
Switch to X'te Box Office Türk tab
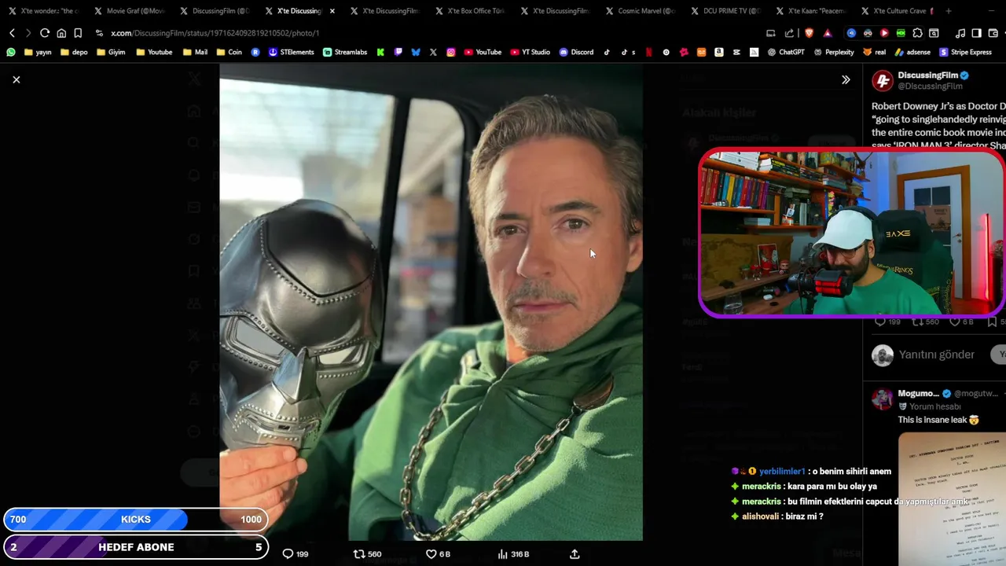coord(471,11)
